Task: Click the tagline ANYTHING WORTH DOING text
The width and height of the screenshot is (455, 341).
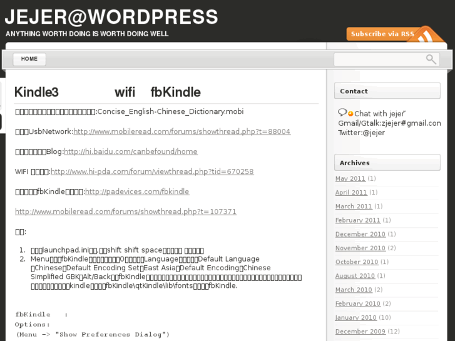Action: (x=87, y=34)
